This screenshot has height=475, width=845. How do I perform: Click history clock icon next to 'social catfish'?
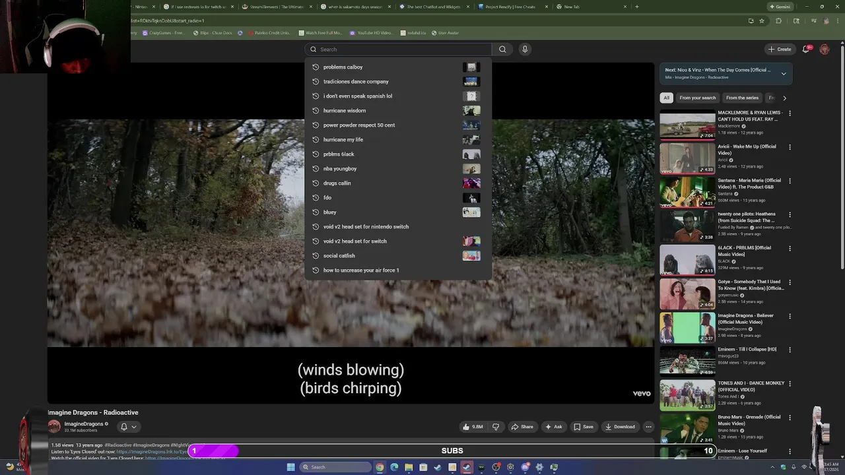click(316, 255)
